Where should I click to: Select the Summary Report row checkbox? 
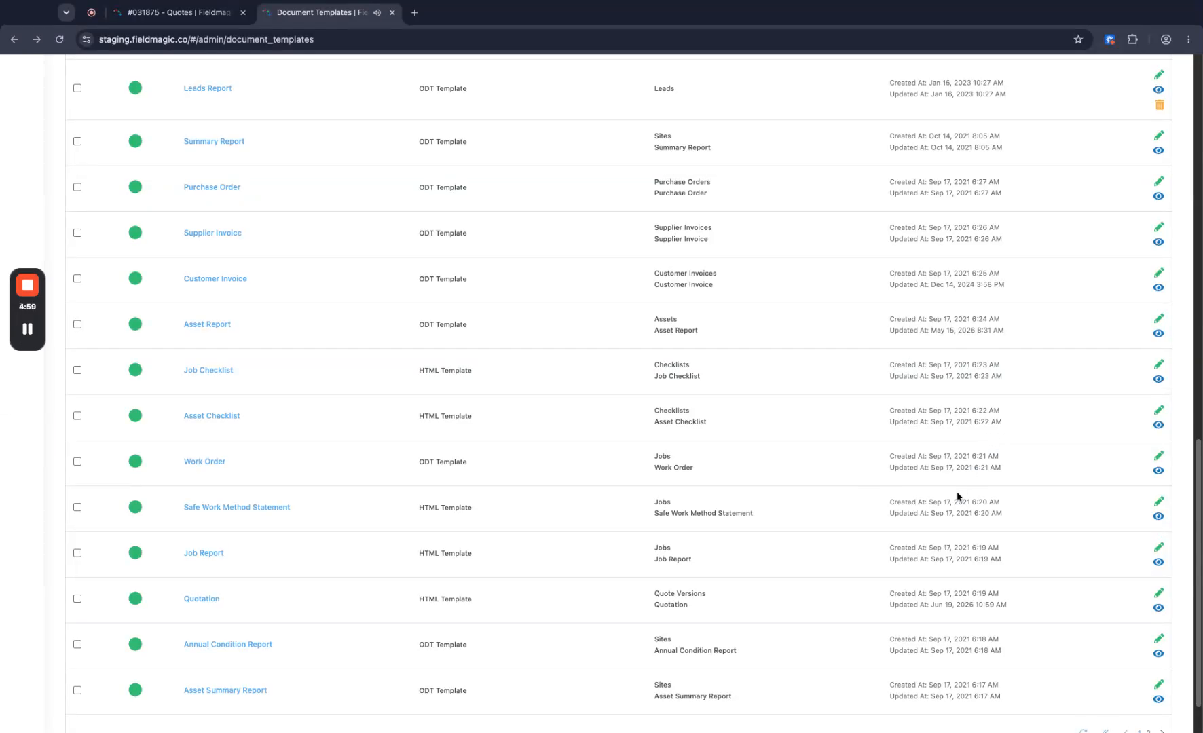pos(77,141)
